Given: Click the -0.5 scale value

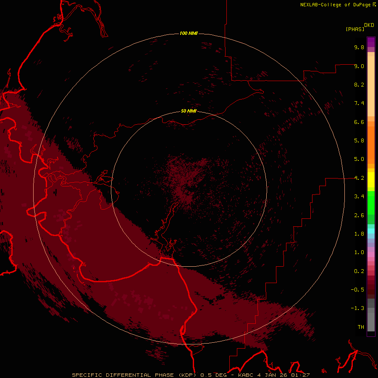Looking at the screenshot, I should (x=357, y=290).
